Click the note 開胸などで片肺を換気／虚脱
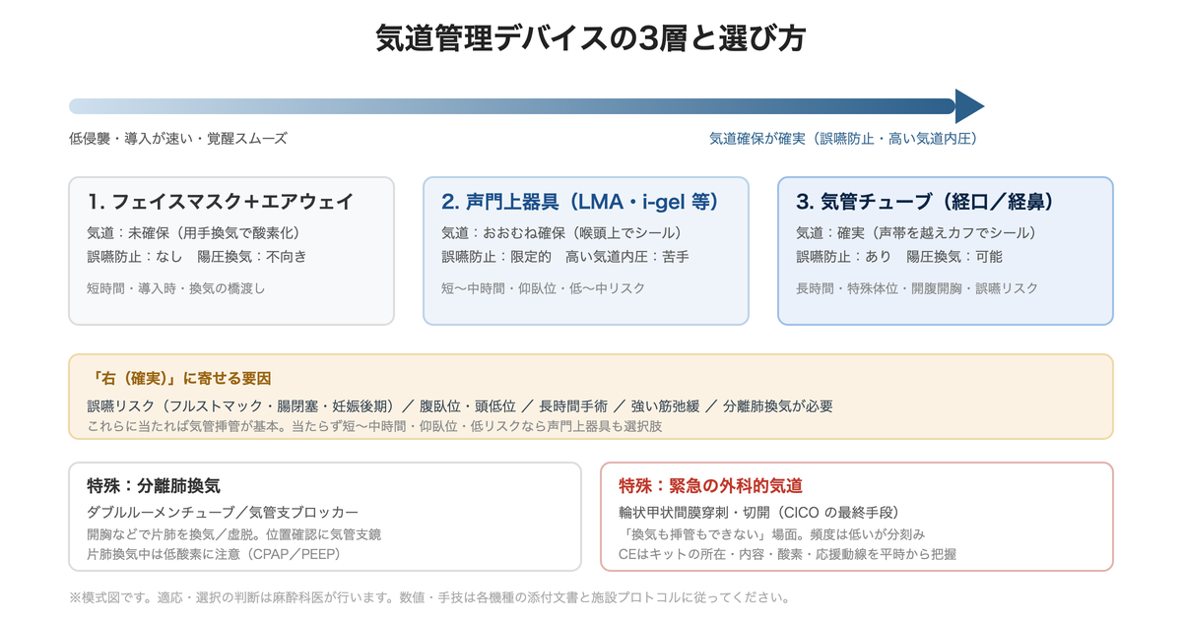This screenshot has width=1182, height=620. (233, 534)
